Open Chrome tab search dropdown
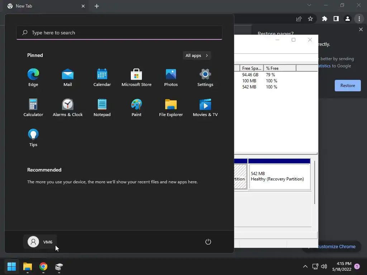The width and height of the screenshot is (367, 275). 309,5
